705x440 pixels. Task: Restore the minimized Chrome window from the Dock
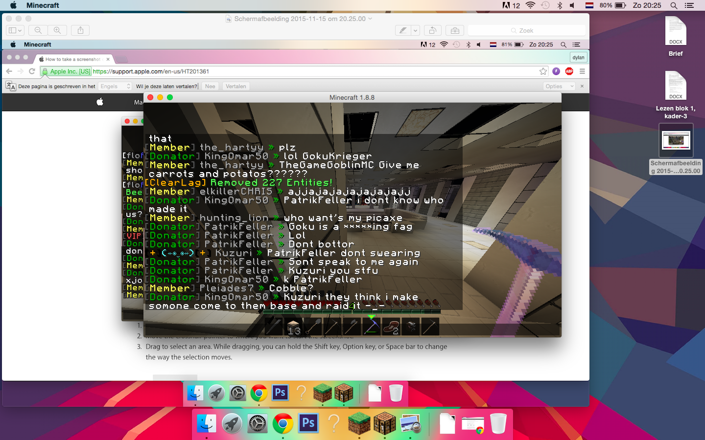coord(473,424)
